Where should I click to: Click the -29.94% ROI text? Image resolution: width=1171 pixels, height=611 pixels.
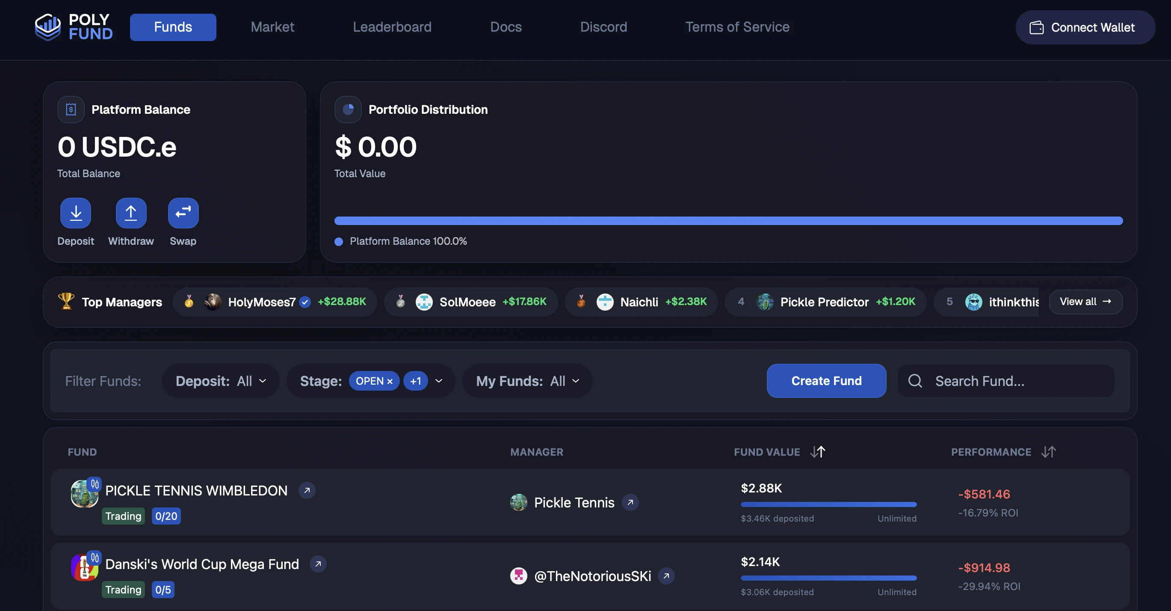point(989,587)
